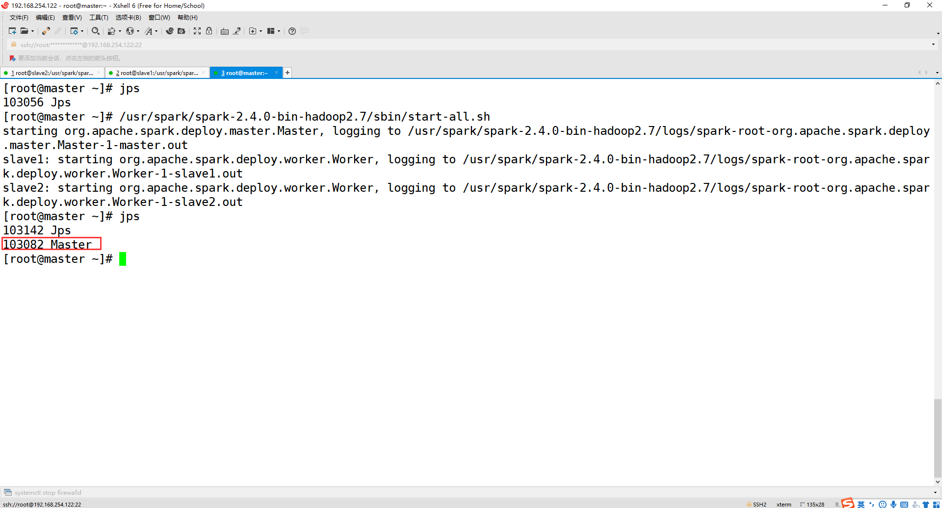Image resolution: width=942 pixels, height=508 pixels.
Task: Click the Sogou soft keyboard icon
Action: coord(904,505)
